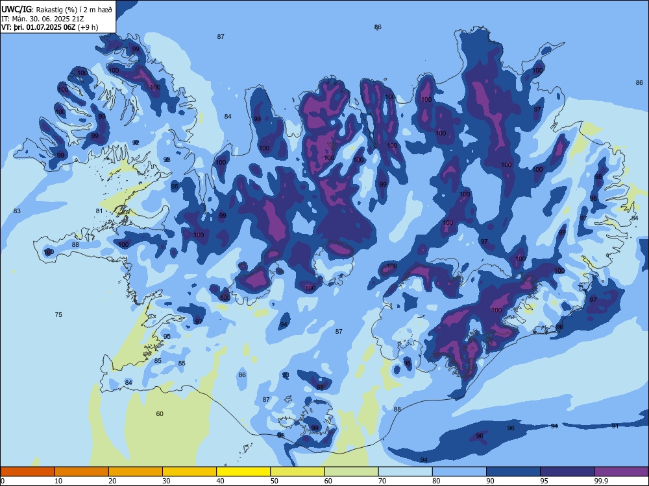Click the light green 60–70 legend swatch
Screen dimensions: 649x486
(x=351, y=472)
